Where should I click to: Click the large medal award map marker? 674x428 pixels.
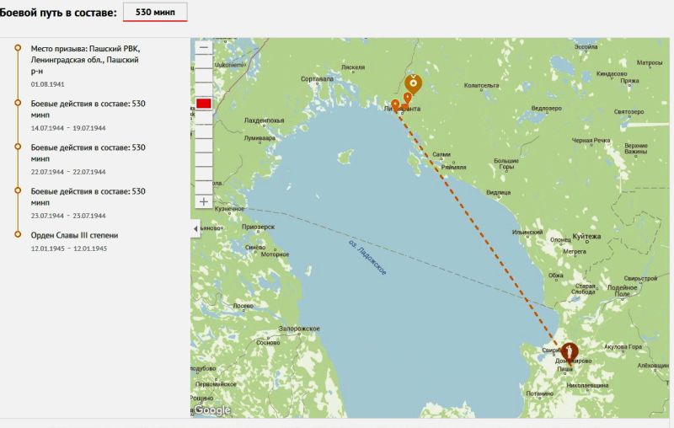[x=413, y=83]
